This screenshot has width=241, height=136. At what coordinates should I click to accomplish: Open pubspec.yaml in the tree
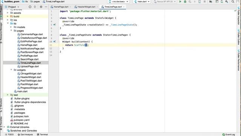[21, 120]
